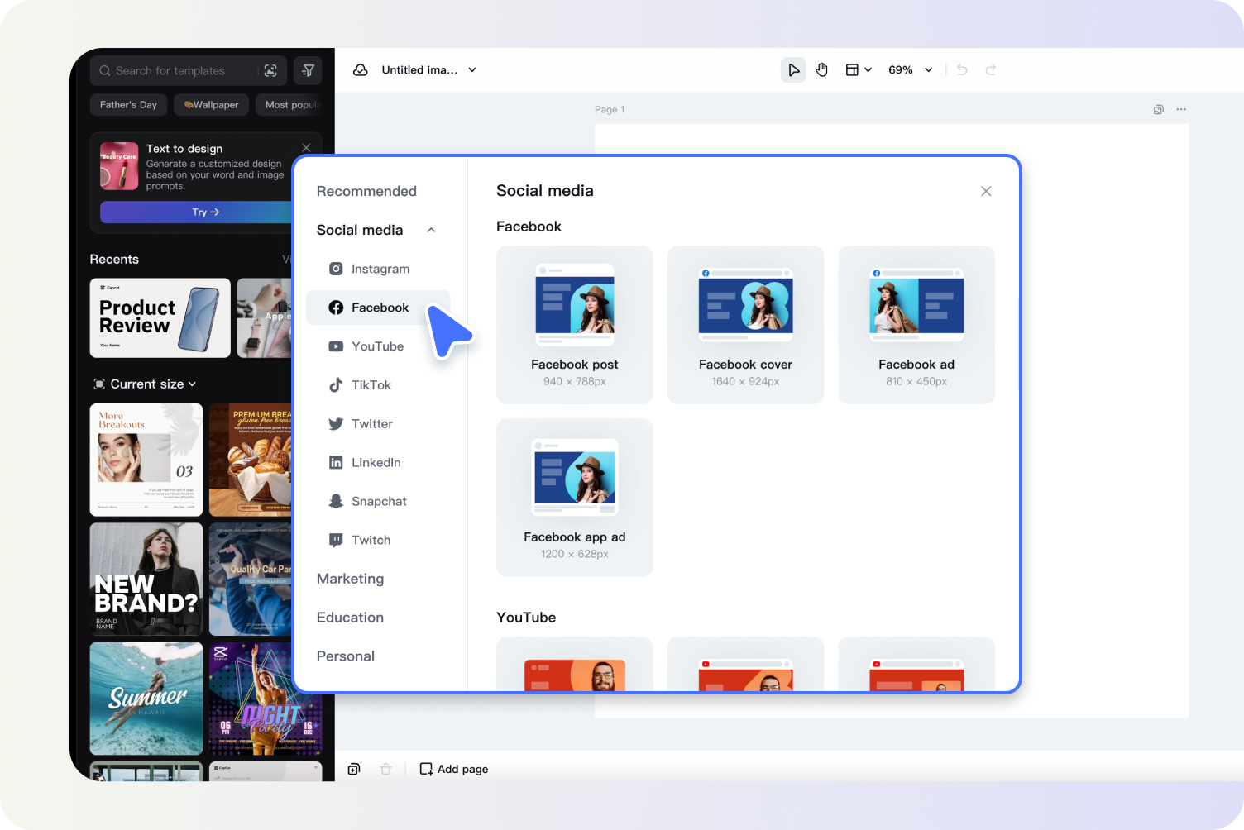Screen dimensions: 1244x830
Task: Activate the hand pan tool
Action: pos(821,70)
